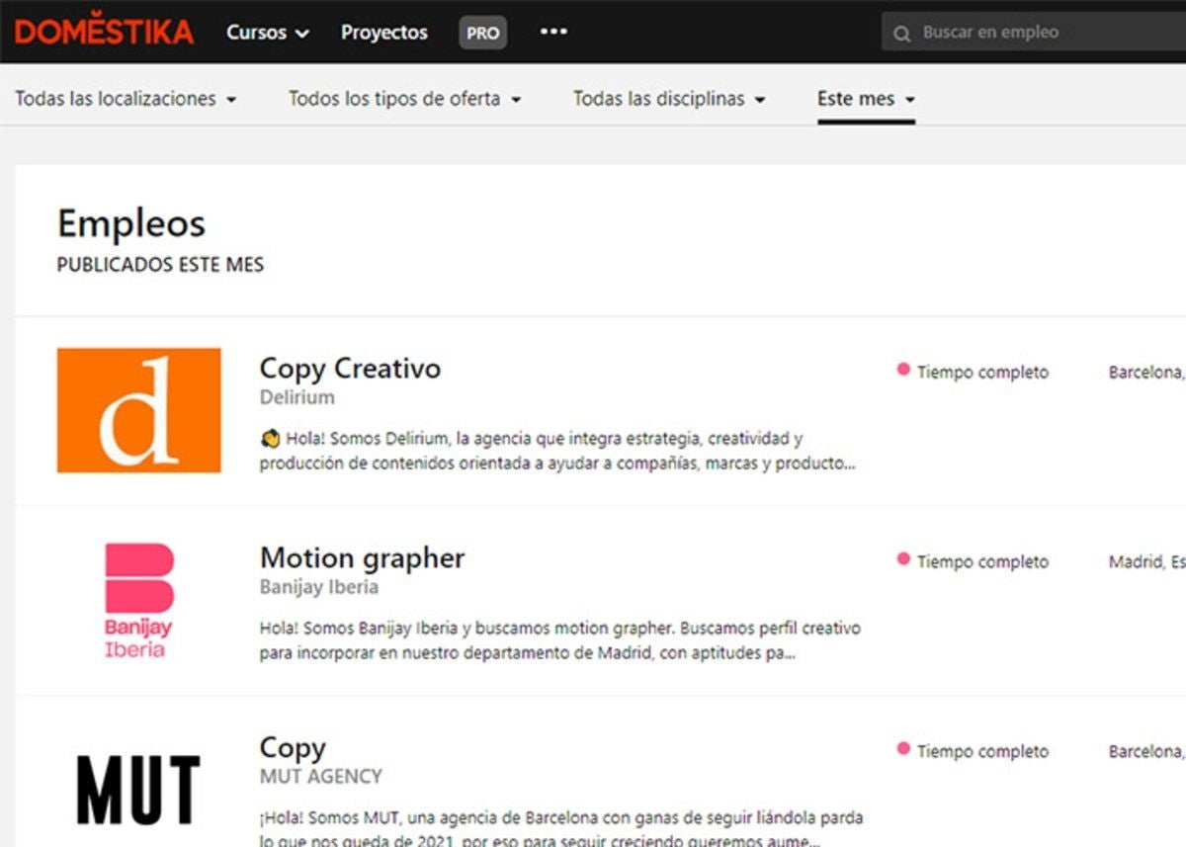The width and height of the screenshot is (1186, 847).
Task: Open the Este mes filter
Action: coord(864,99)
